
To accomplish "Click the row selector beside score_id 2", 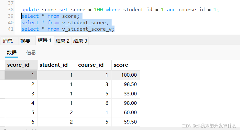I will tap(3, 84).
